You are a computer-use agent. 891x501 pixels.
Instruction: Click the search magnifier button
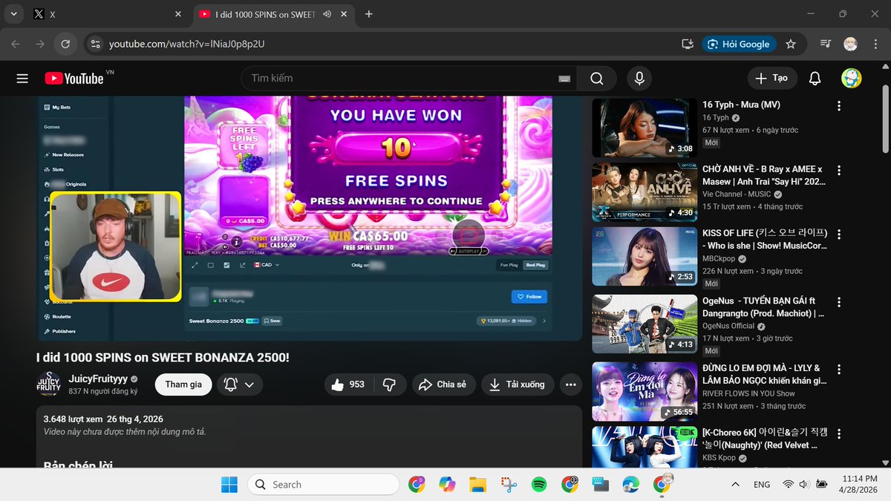[x=597, y=78]
